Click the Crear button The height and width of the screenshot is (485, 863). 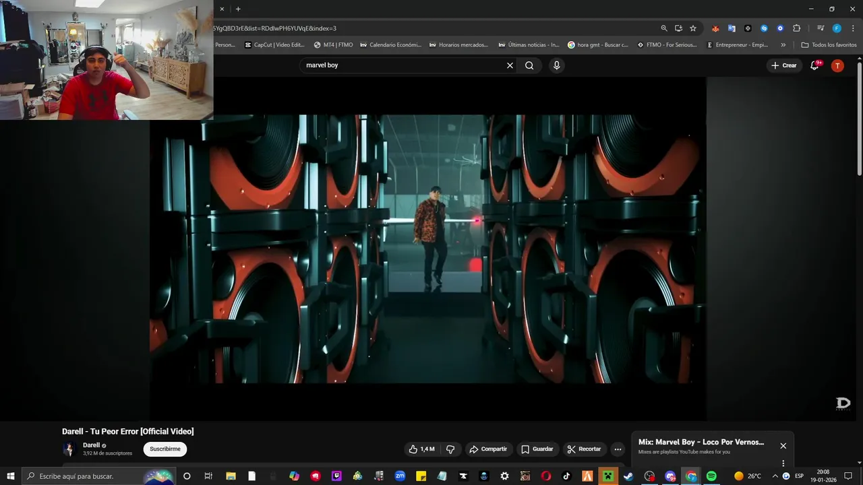[784, 65]
